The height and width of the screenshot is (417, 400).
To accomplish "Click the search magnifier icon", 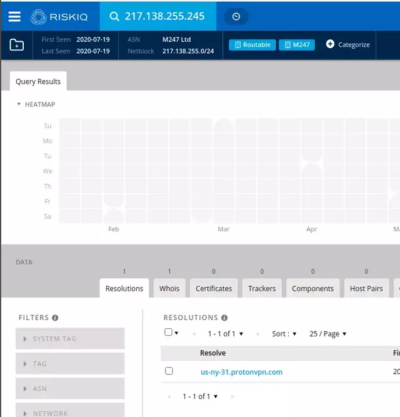I will [114, 16].
